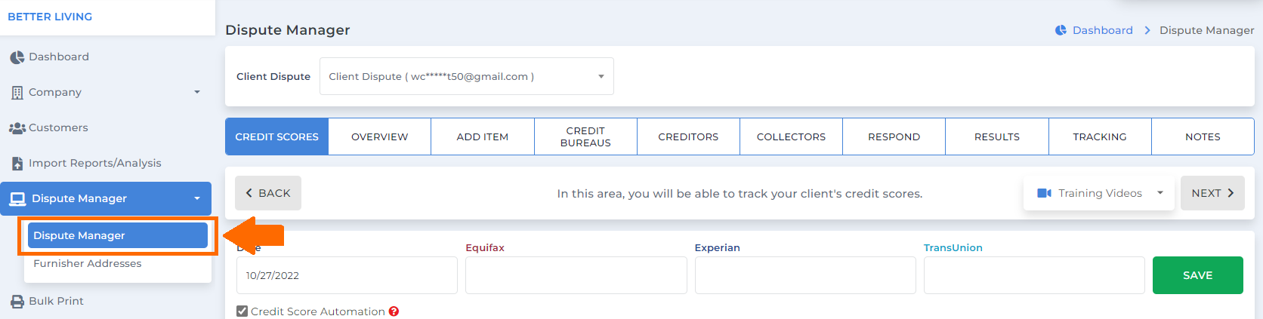The height and width of the screenshot is (319, 1263).
Task: Expand the Company sidebar menu arrow
Action: [197, 92]
